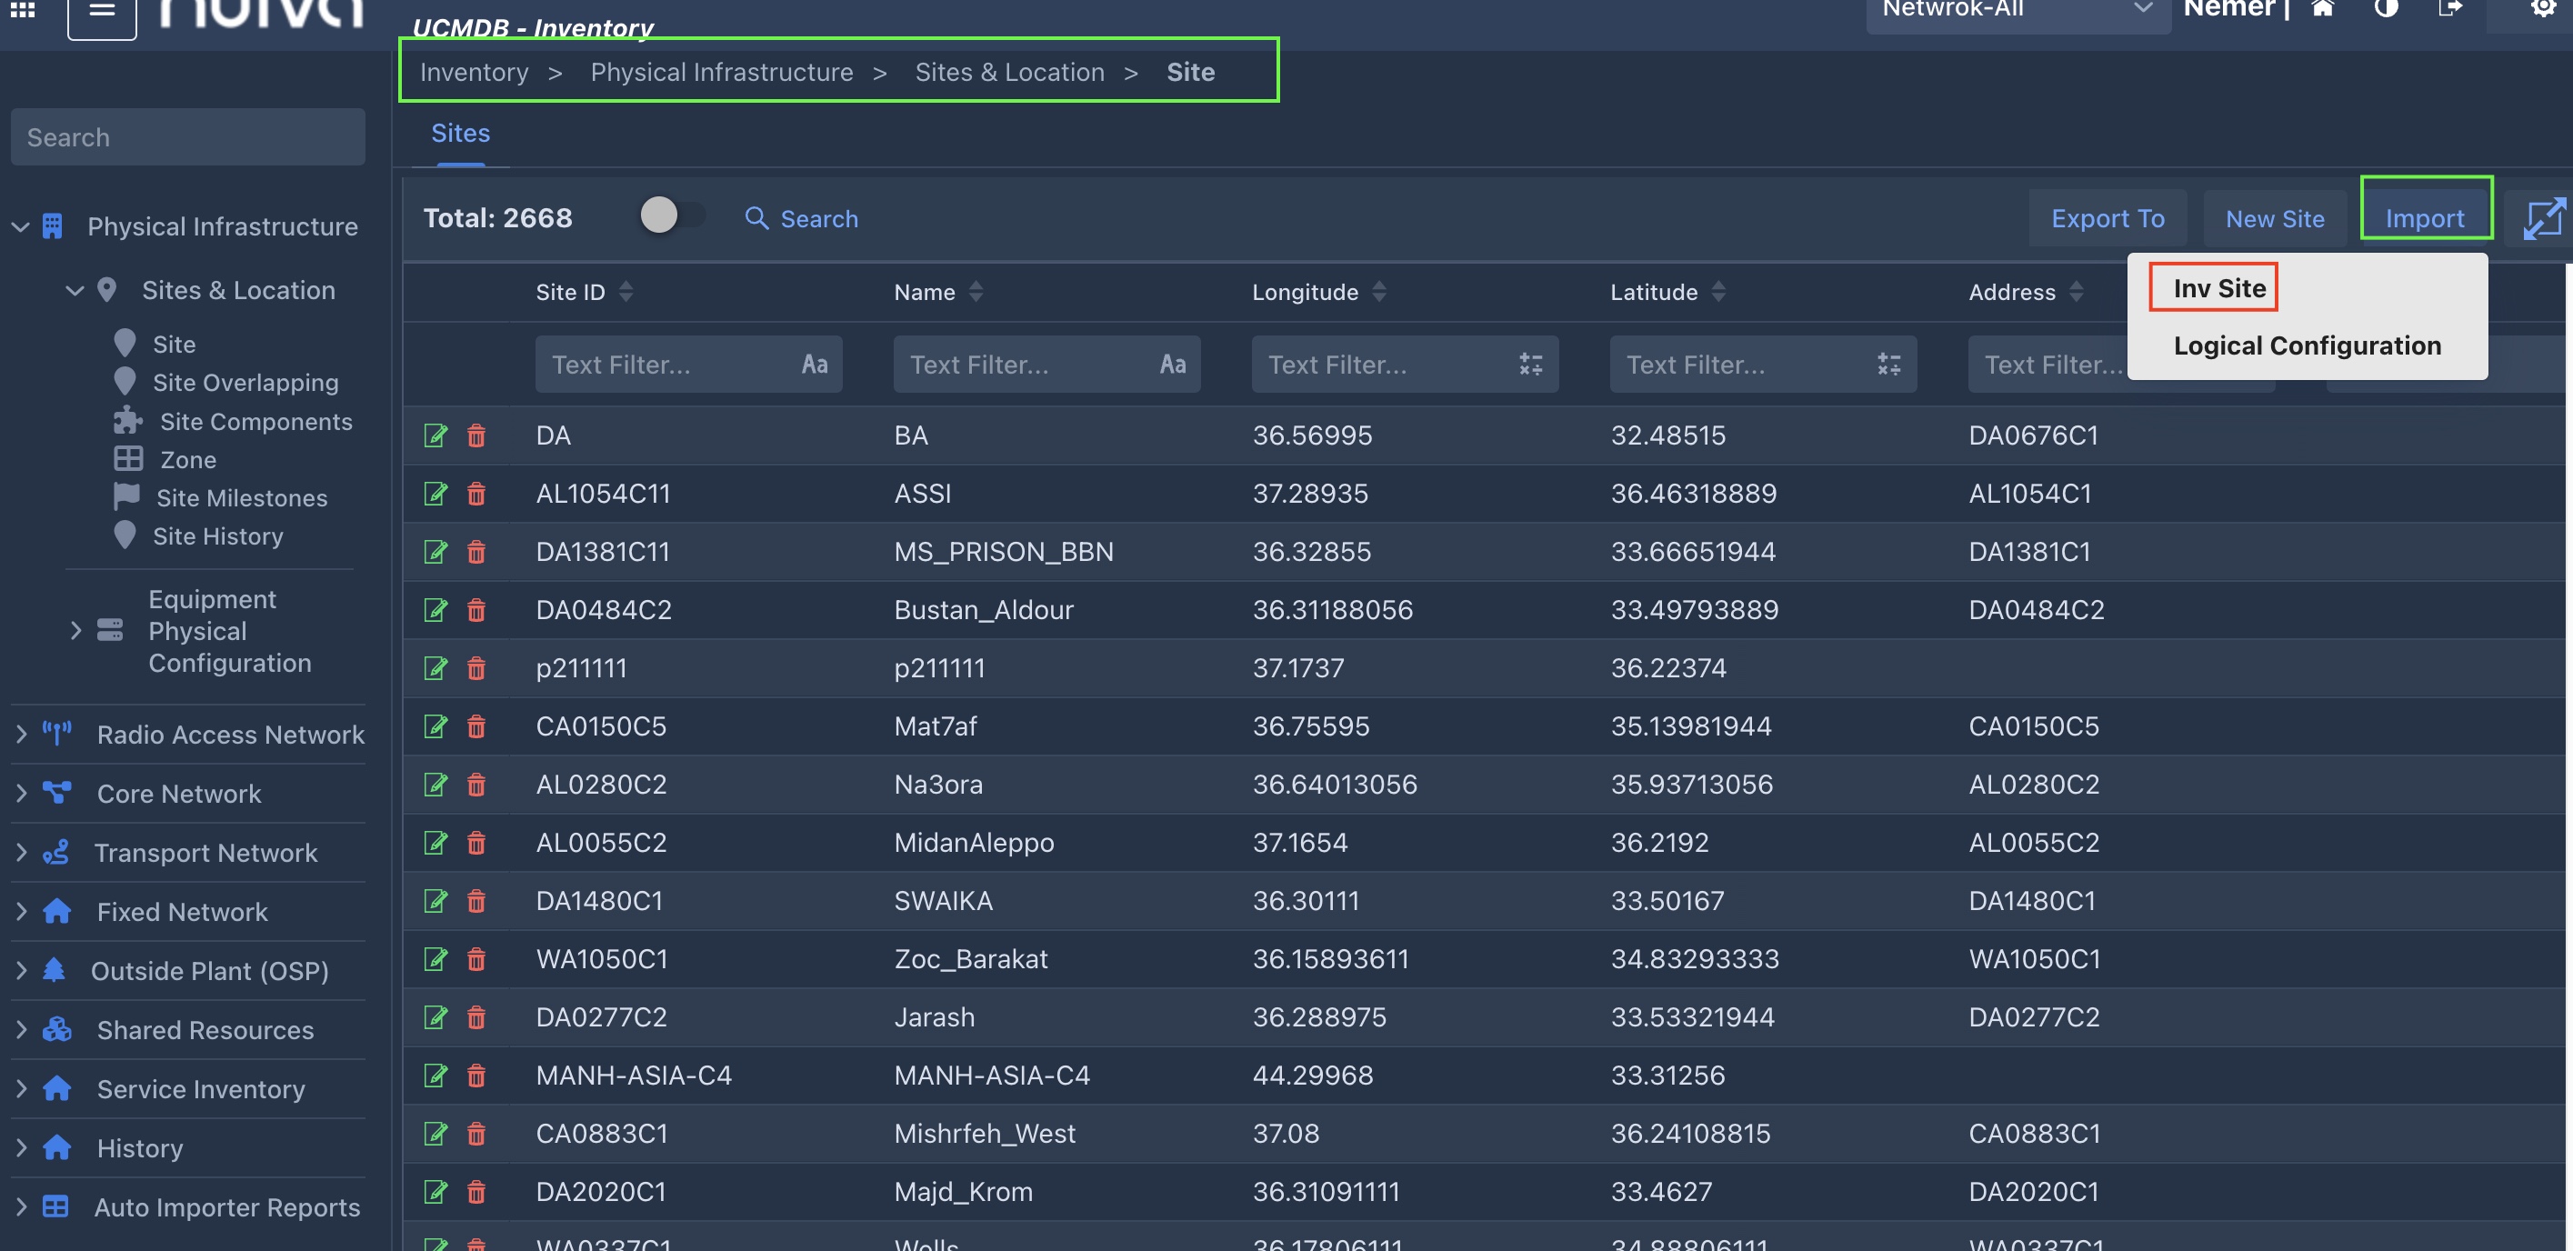Click case-sensitive Aa icon in Site ID filter
This screenshot has height=1251, width=2573.
[814, 365]
